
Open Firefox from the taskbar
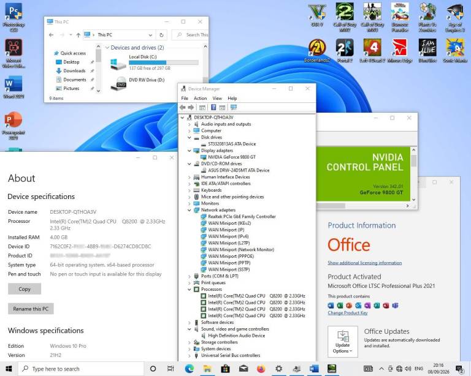click(x=261, y=369)
